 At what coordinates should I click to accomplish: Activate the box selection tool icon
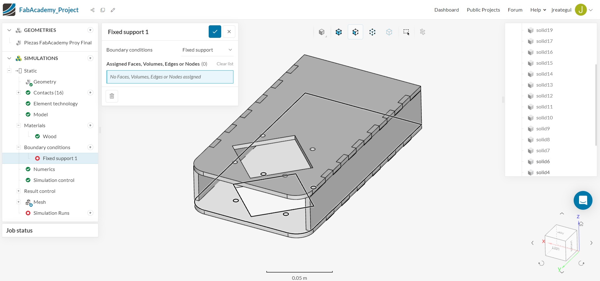click(406, 32)
